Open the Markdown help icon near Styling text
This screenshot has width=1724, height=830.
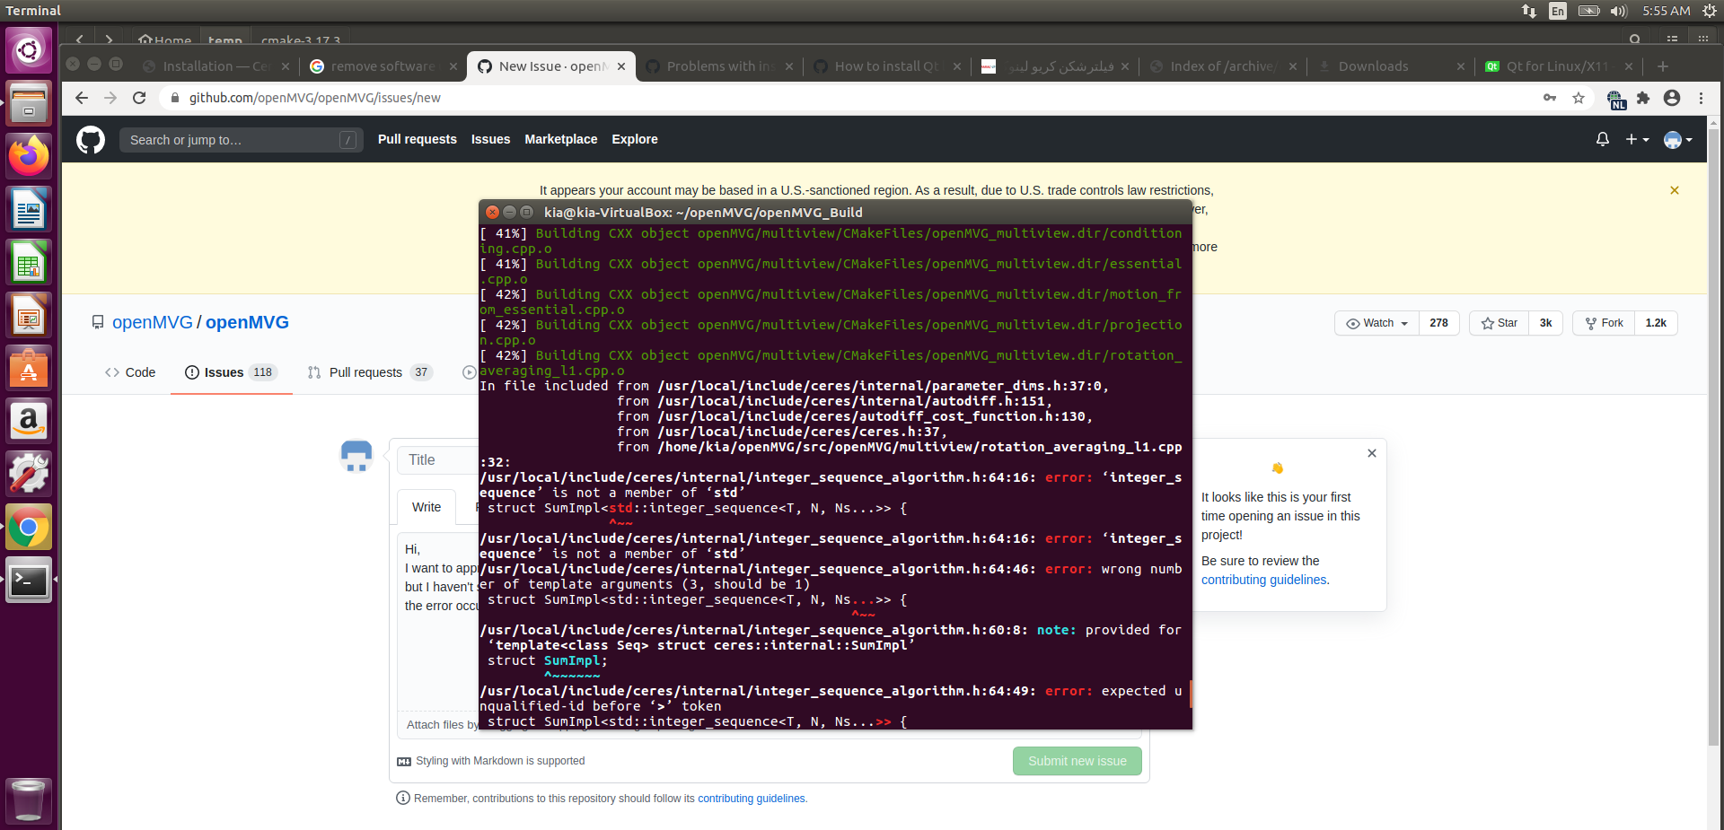click(x=404, y=761)
